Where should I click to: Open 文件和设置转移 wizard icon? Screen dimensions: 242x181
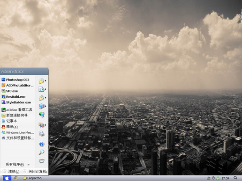[x=3, y=138]
